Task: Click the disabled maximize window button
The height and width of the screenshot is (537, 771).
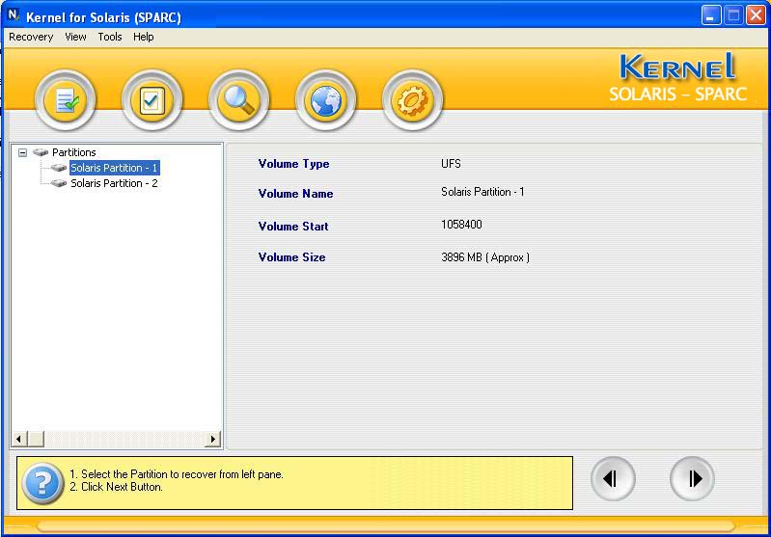Action: click(x=733, y=15)
